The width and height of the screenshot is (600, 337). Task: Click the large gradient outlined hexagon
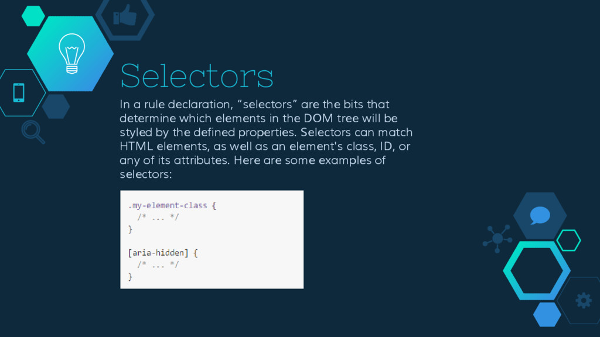click(537, 270)
